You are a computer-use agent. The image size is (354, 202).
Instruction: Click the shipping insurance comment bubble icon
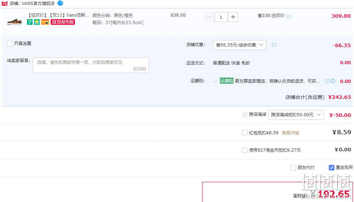point(328,81)
